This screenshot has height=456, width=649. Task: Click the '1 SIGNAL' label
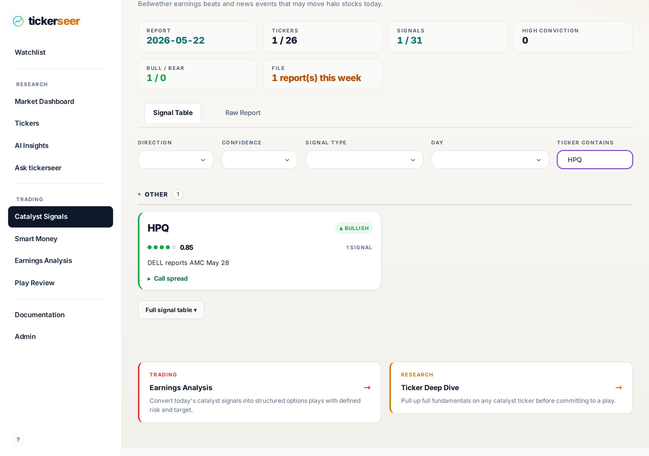pyautogui.click(x=359, y=248)
